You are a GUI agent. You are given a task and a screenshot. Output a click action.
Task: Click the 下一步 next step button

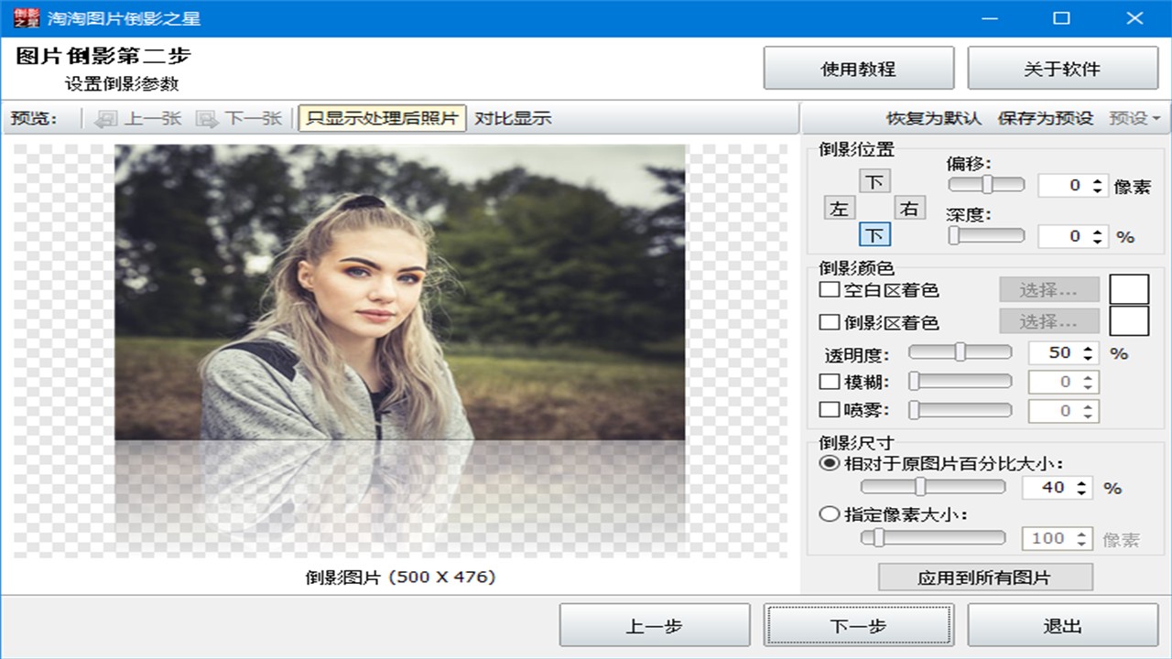(858, 626)
